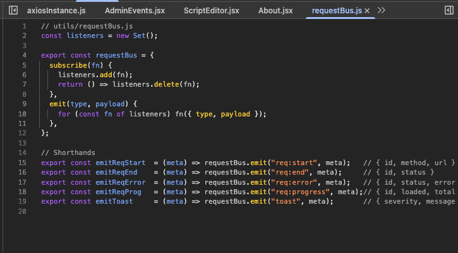Set a breakpoint on line 10
458x253 pixels.
(x=22, y=114)
